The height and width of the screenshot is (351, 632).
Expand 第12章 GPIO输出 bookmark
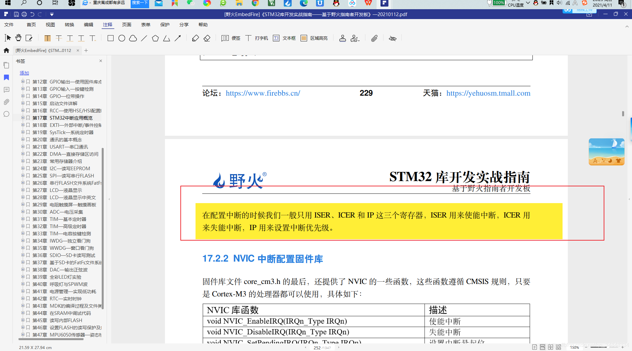(23, 82)
